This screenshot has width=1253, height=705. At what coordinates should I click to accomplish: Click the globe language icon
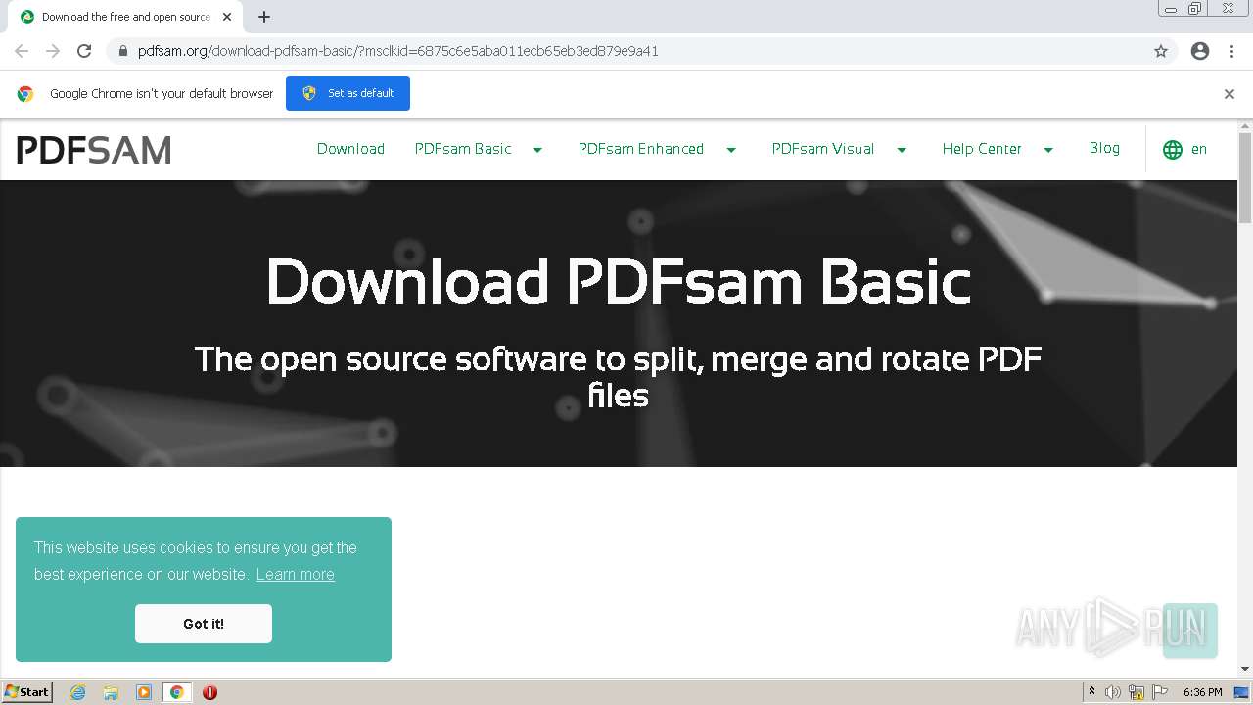(x=1173, y=150)
